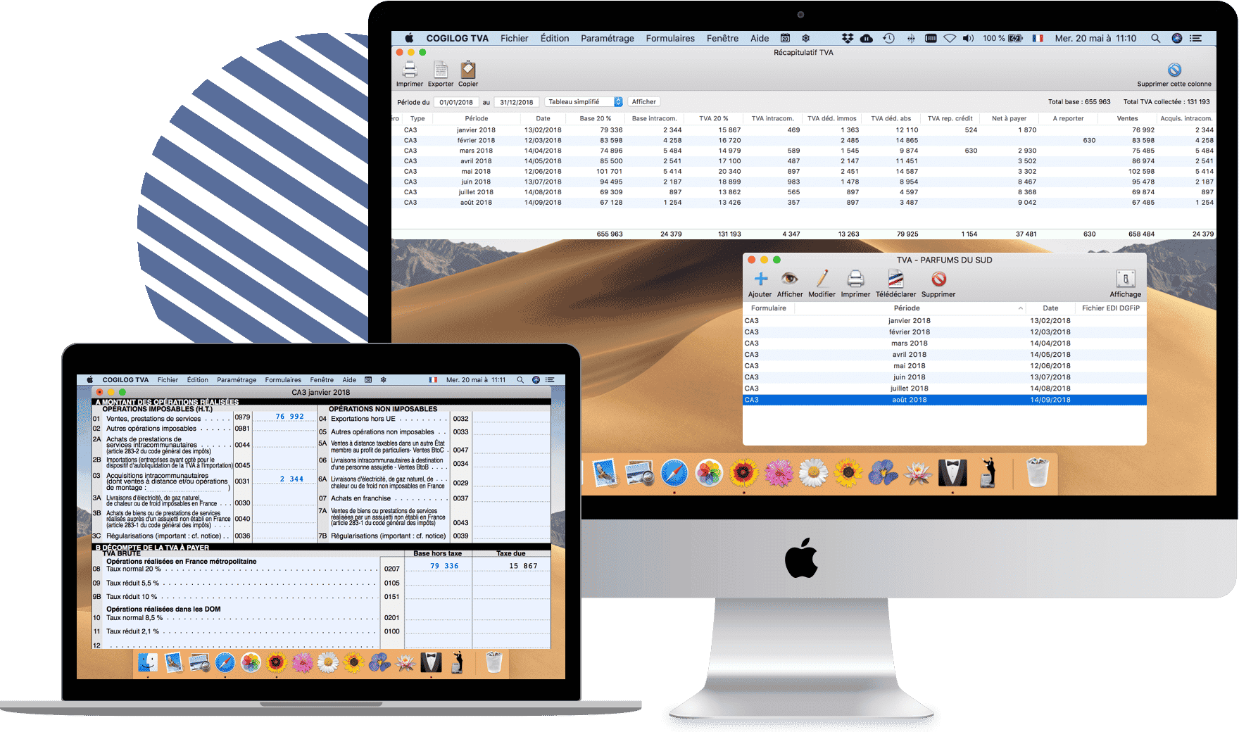Open the Paramétrage menu on the iMac

click(x=608, y=38)
